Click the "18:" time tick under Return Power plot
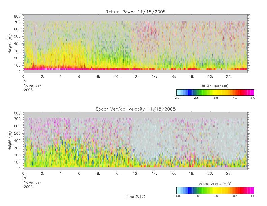This screenshot has height=206, width=267. (192, 77)
